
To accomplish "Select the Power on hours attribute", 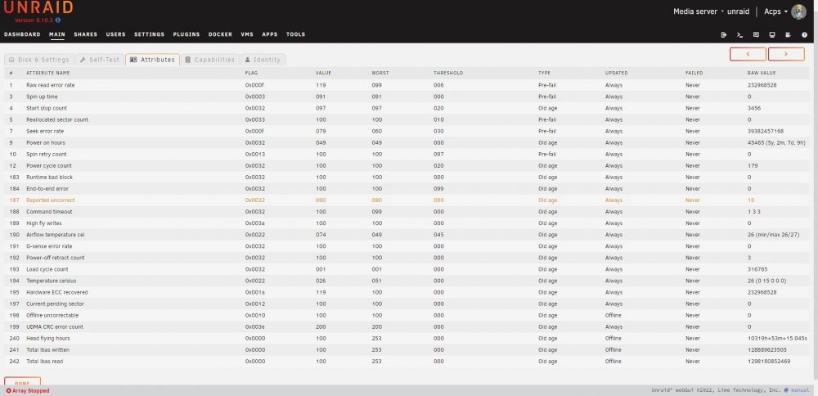I will coord(46,142).
